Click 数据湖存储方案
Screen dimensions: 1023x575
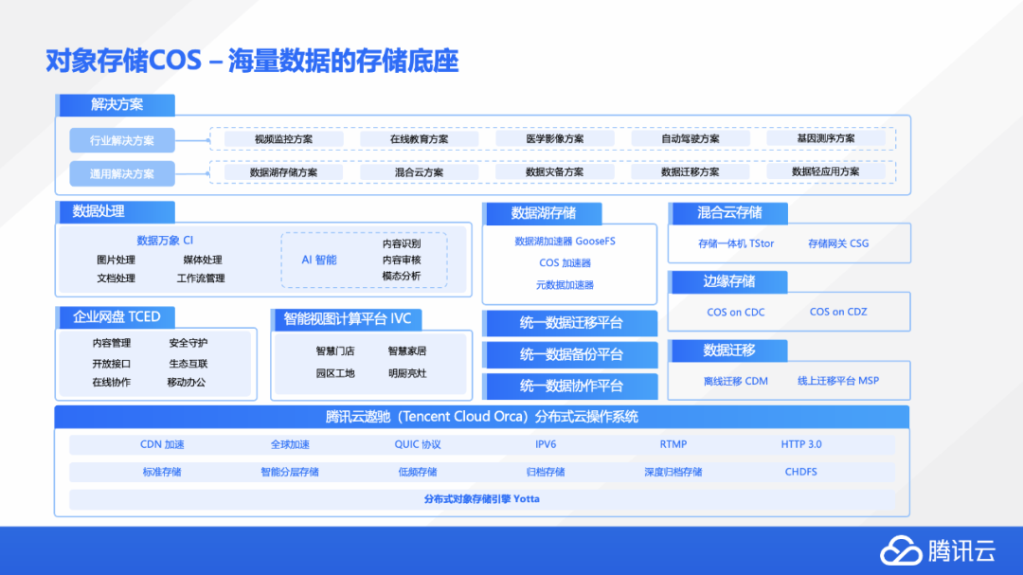pyautogui.click(x=284, y=172)
